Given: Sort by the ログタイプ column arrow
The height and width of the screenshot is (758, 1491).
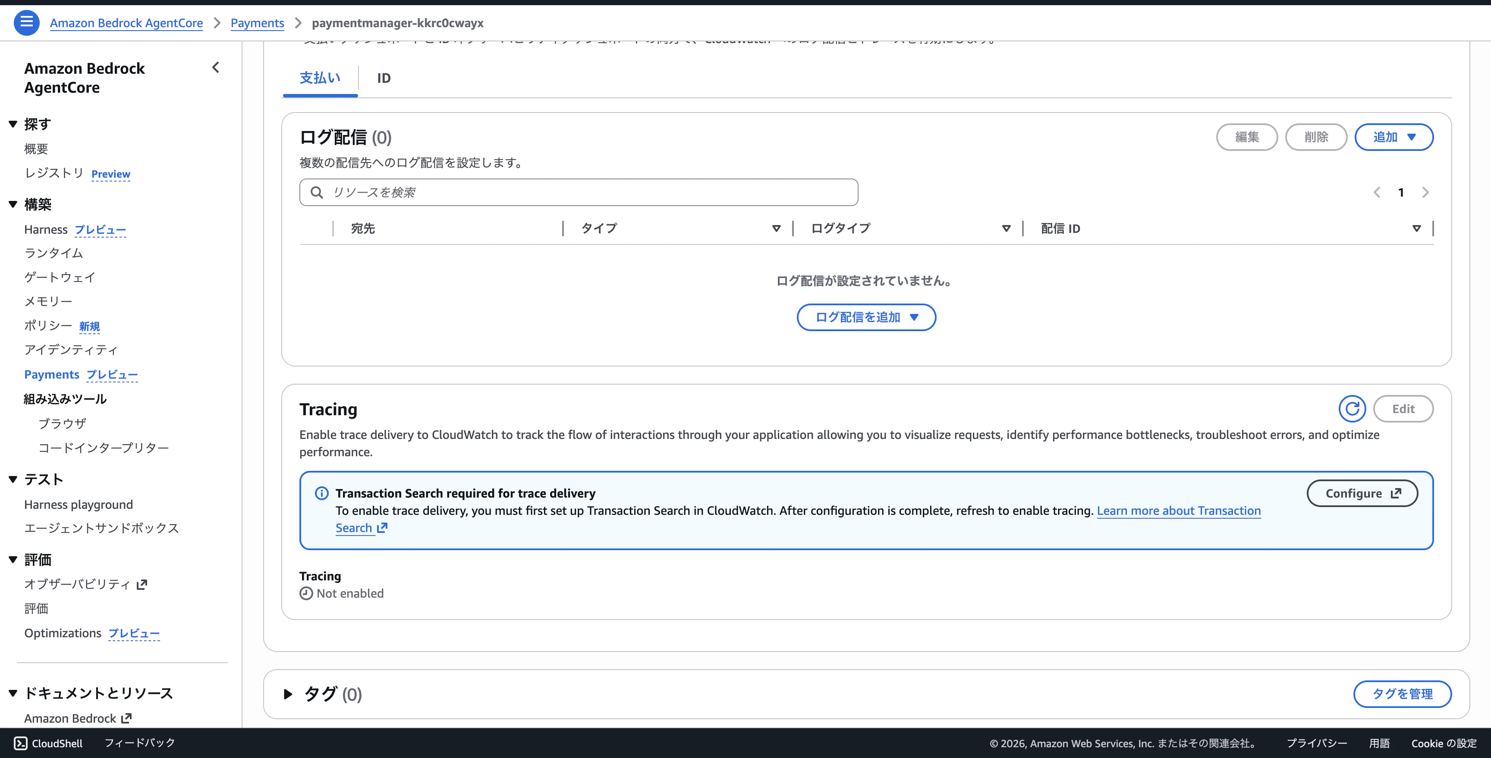Looking at the screenshot, I should tap(1006, 229).
